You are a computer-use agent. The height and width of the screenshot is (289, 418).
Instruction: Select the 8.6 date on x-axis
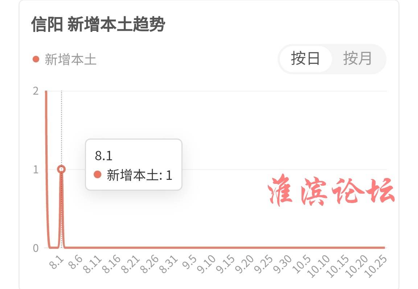click(x=75, y=261)
